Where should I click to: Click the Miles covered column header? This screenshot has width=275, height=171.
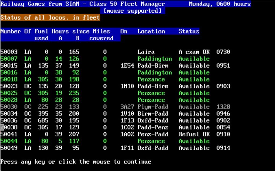[x=102, y=34]
